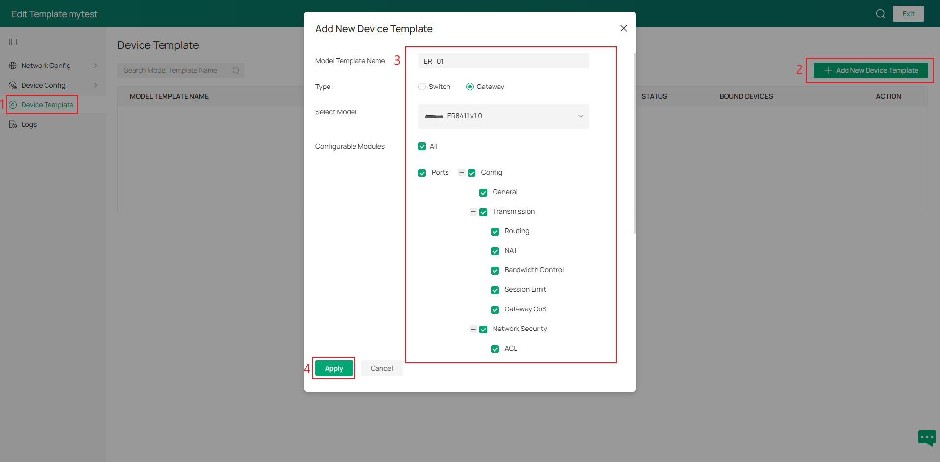The width and height of the screenshot is (940, 462).
Task: Click the search magnifier icon in top bar
Action: [880, 14]
